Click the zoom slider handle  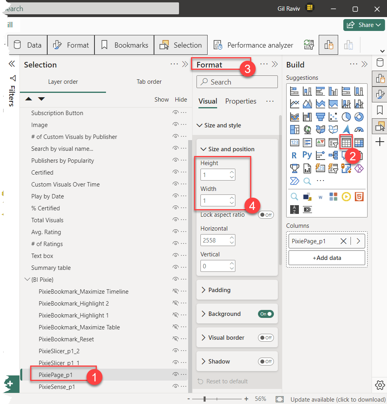tap(204, 399)
